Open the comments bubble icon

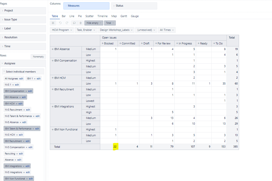(x=75, y=23)
